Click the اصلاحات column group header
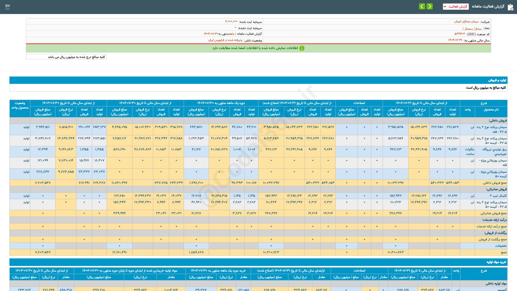Screen dimensions: 517x291 [359, 103]
